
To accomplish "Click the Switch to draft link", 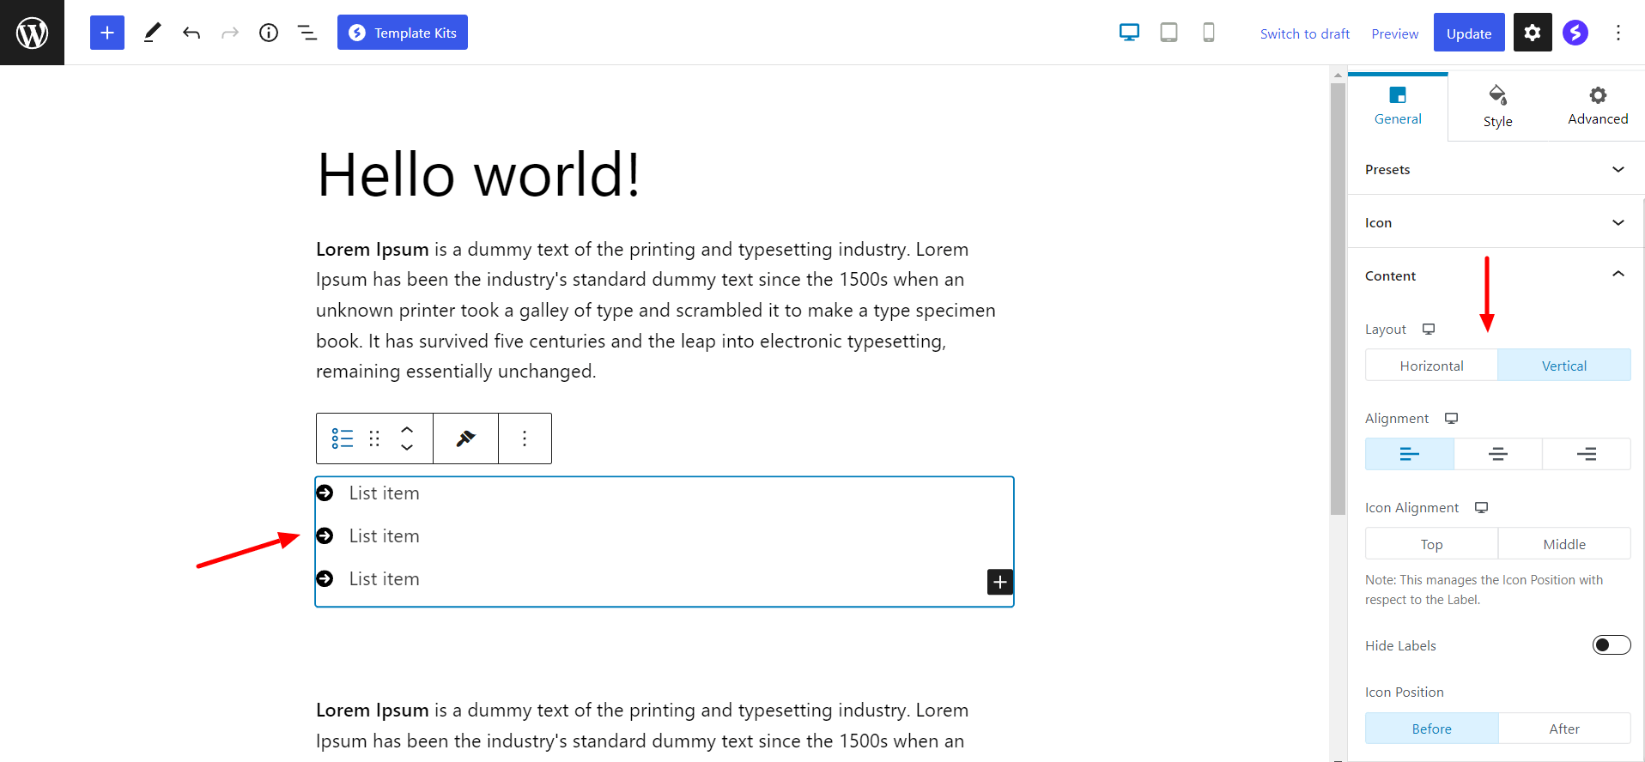I will [x=1304, y=33].
